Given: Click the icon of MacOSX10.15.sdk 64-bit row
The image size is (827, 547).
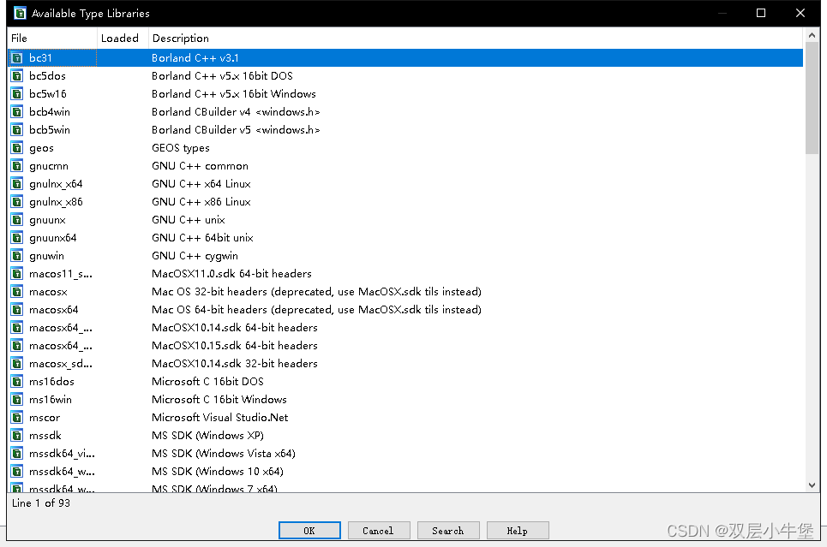Looking at the screenshot, I should (x=17, y=346).
